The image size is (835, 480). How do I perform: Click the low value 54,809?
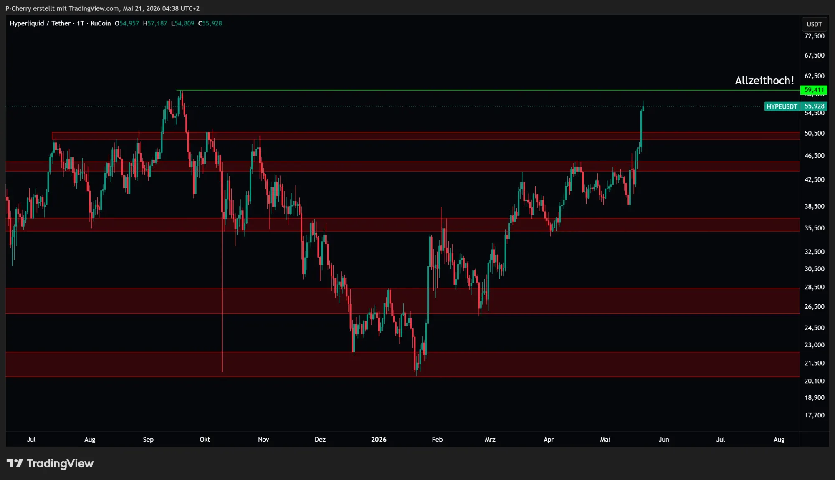[185, 23]
